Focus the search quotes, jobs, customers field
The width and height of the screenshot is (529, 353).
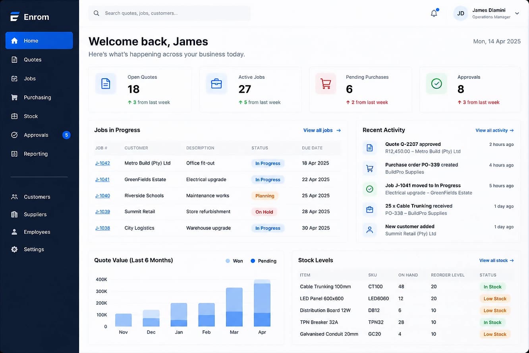click(x=170, y=13)
